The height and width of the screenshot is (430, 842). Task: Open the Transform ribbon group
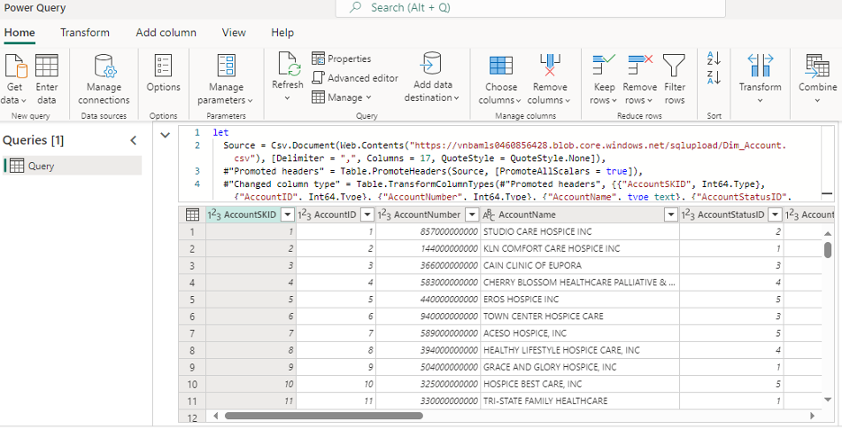(x=760, y=78)
